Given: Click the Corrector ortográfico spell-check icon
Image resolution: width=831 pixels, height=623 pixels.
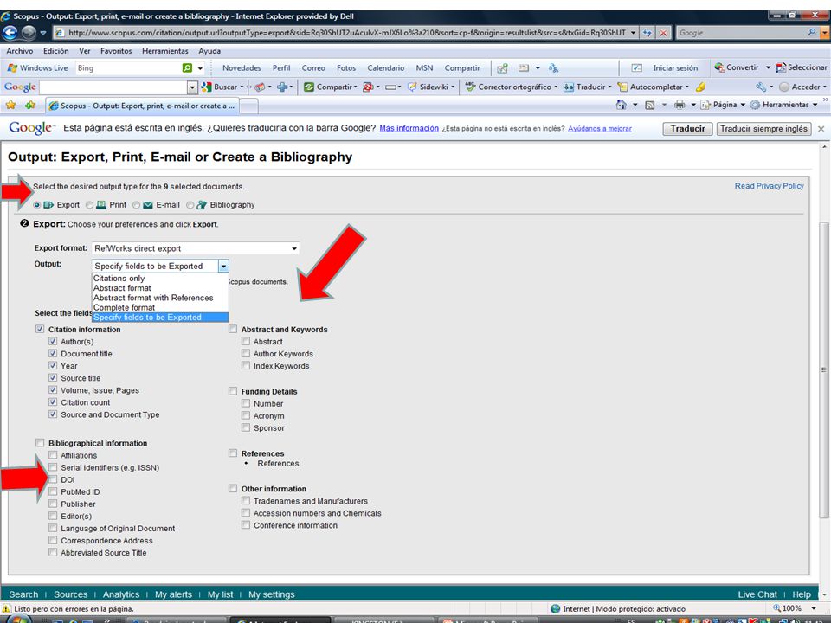Looking at the screenshot, I should tap(470, 87).
